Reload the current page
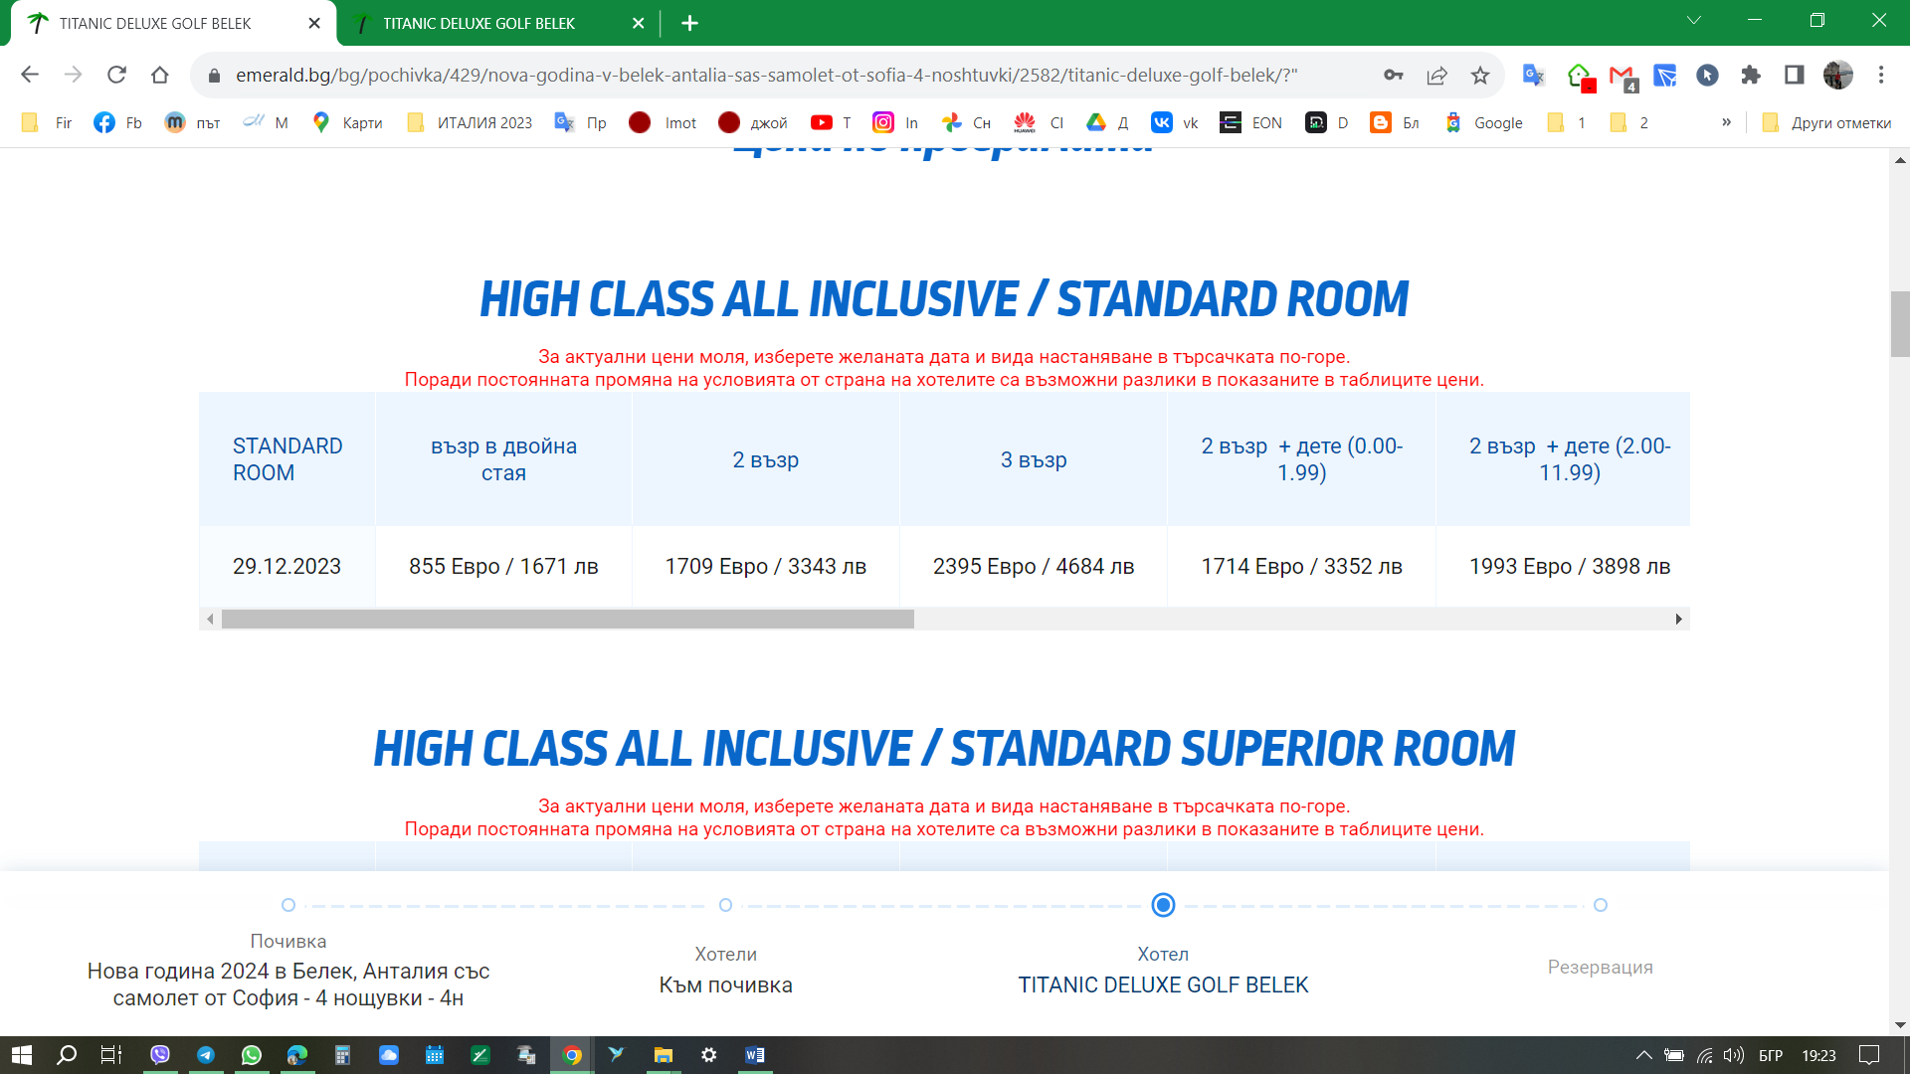 (116, 75)
